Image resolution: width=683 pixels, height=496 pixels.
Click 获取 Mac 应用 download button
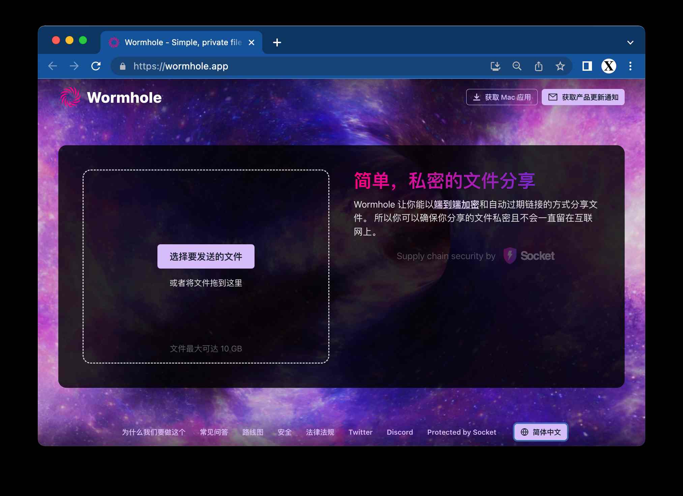tap(502, 97)
